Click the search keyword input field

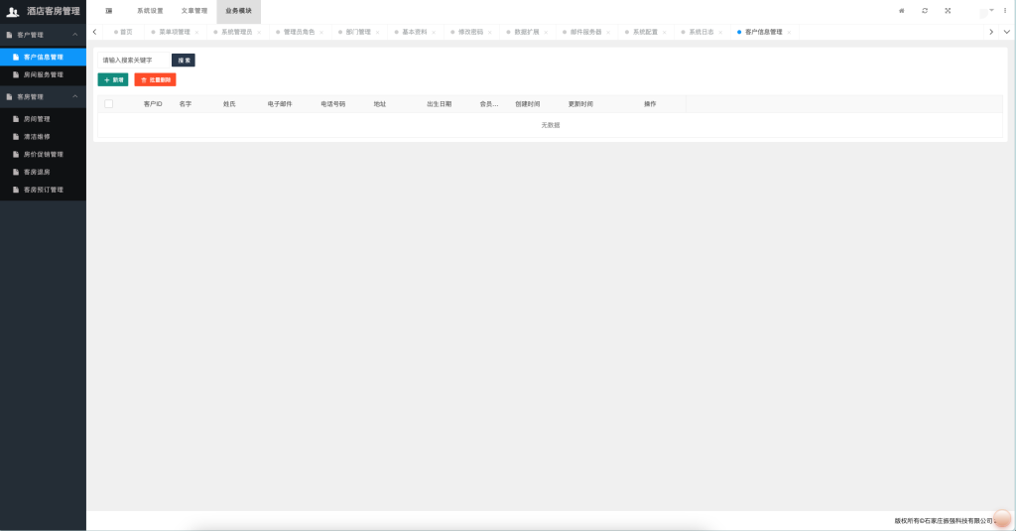133,60
